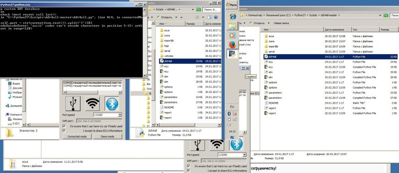Sort by the Размер column in the middle Explorer
This screenshot has height=173, width=399.
click(x=194, y=24)
